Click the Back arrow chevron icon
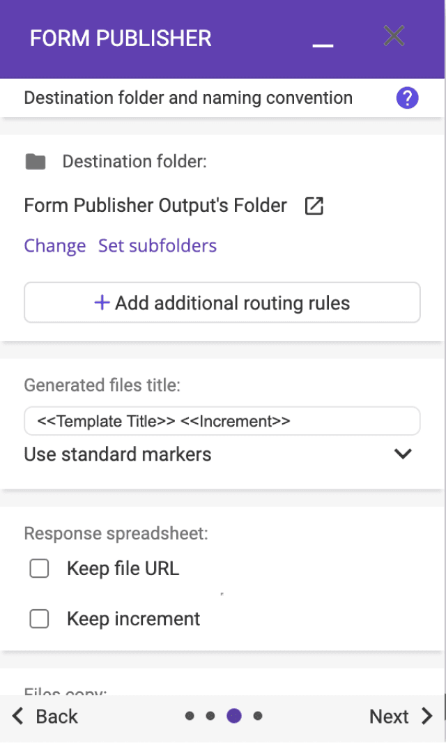This screenshot has height=743, width=446. coord(18,716)
